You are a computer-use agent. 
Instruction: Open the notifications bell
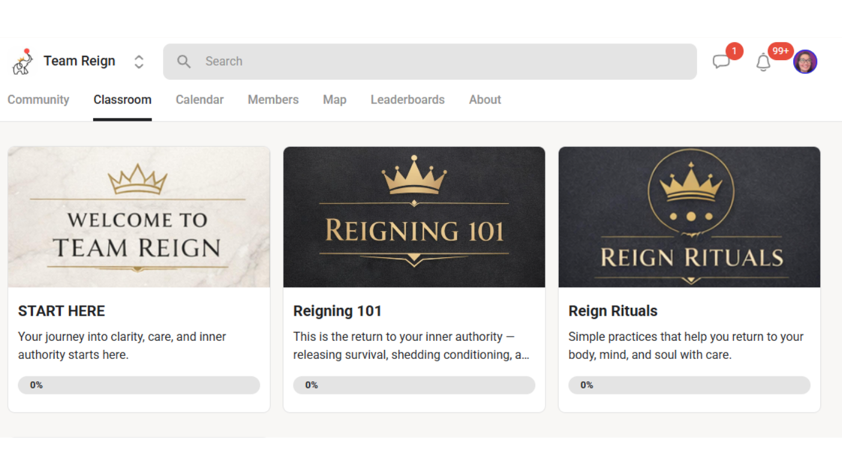[x=763, y=62]
